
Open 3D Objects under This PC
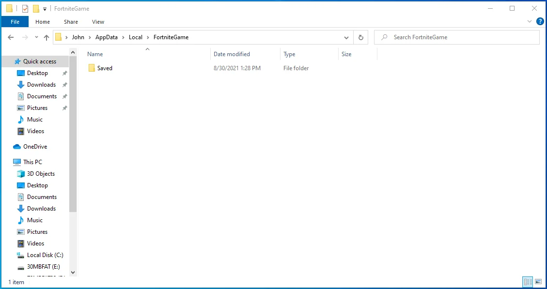[x=41, y=174]
